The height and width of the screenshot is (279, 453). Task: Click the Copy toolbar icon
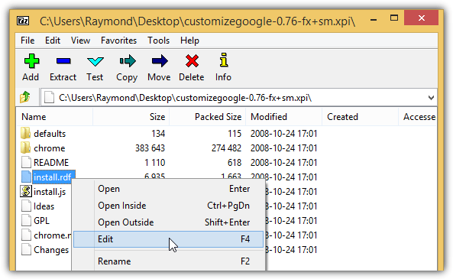point(128,61)
